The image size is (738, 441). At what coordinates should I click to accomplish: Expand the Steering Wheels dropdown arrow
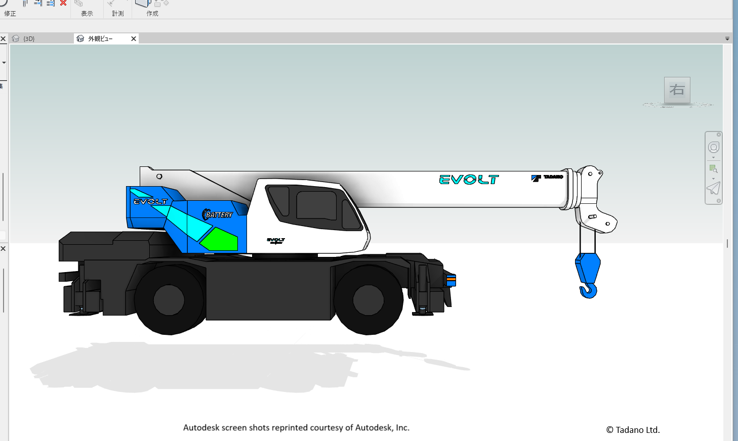click(714, 157)
